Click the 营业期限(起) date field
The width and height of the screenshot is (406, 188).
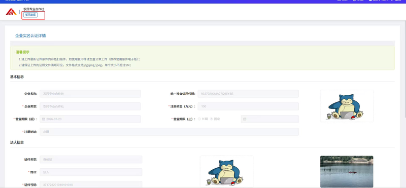[90, 119]
